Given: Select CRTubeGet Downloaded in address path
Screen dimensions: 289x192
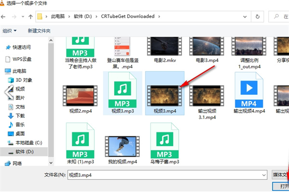Looking at the screenshot, I should (x=128, y=16).
